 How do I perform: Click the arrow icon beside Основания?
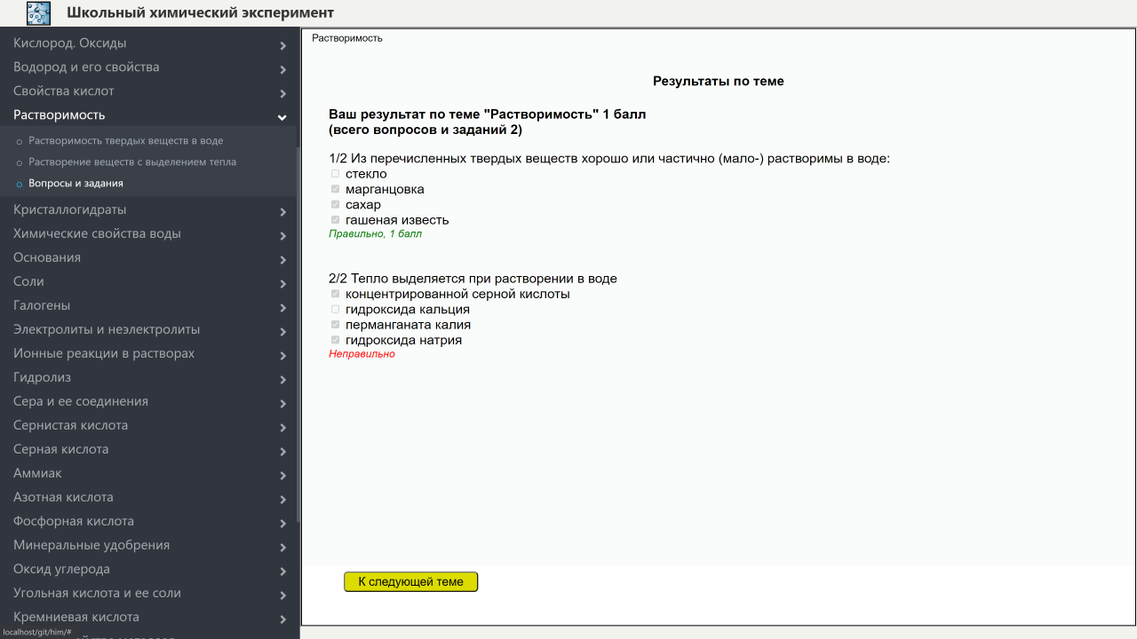tap(282, 260)
